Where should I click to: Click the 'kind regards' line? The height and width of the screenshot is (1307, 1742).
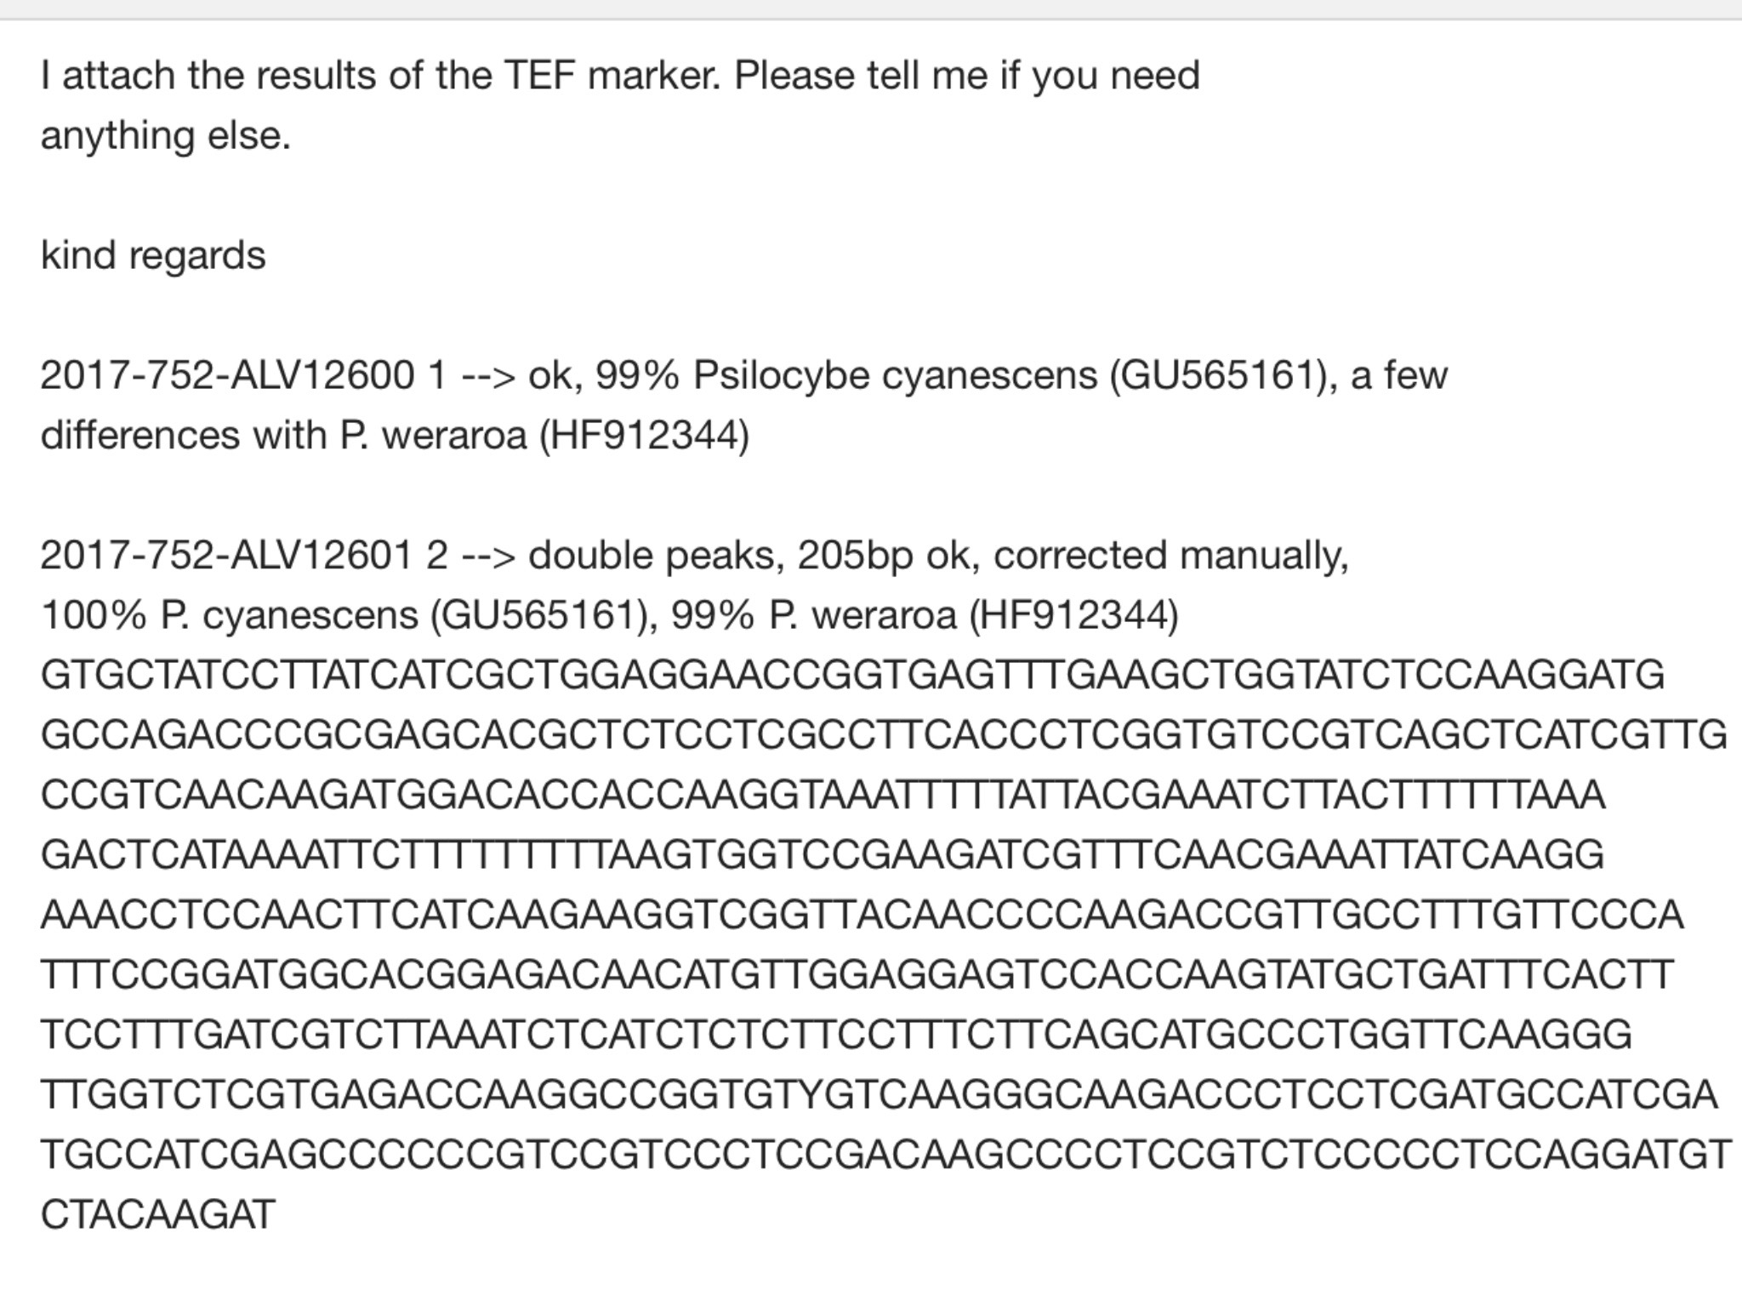tap(153, 255)
